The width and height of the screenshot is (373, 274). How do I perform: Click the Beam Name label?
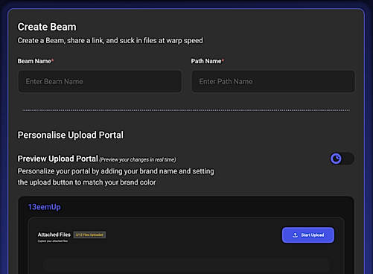click(36, 61)
